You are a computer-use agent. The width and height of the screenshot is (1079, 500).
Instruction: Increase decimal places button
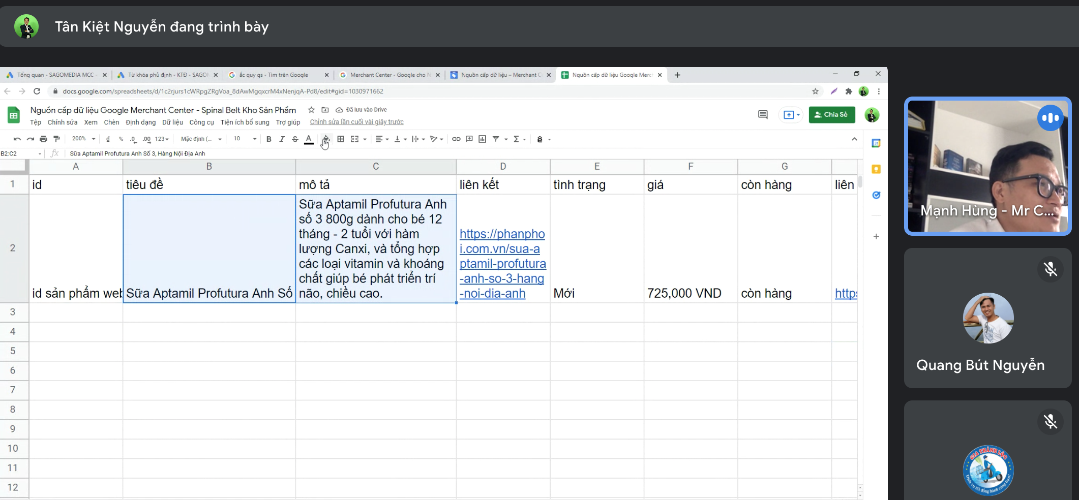click(146, 139)
